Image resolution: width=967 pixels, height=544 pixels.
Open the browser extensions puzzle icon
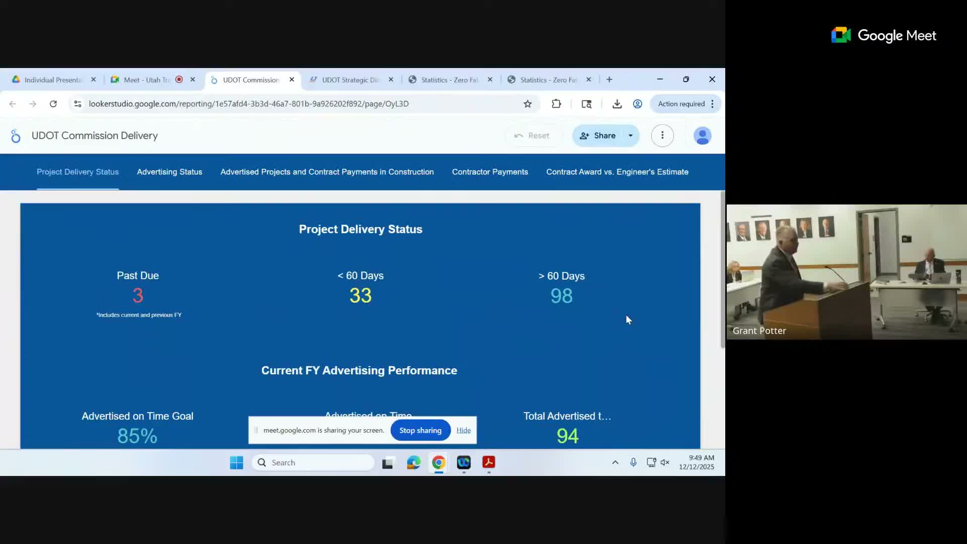(x=556, y=104)
